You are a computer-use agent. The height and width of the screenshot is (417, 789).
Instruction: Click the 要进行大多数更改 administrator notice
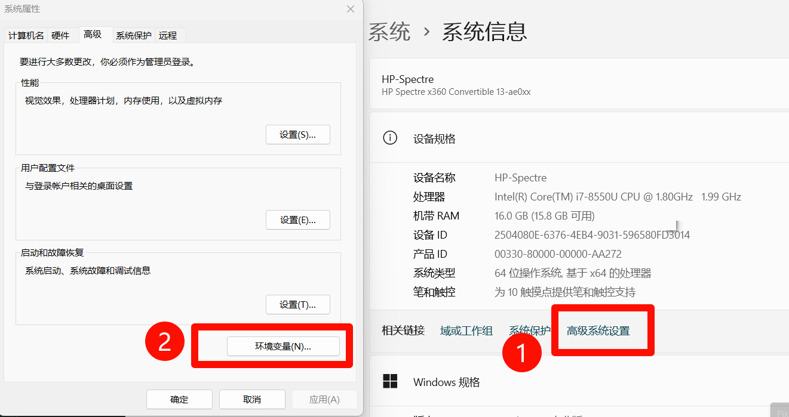point(108,61)
